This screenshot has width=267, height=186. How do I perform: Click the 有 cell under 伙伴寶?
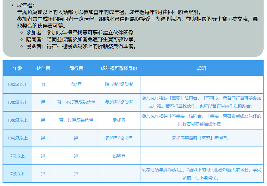(43, 84)
